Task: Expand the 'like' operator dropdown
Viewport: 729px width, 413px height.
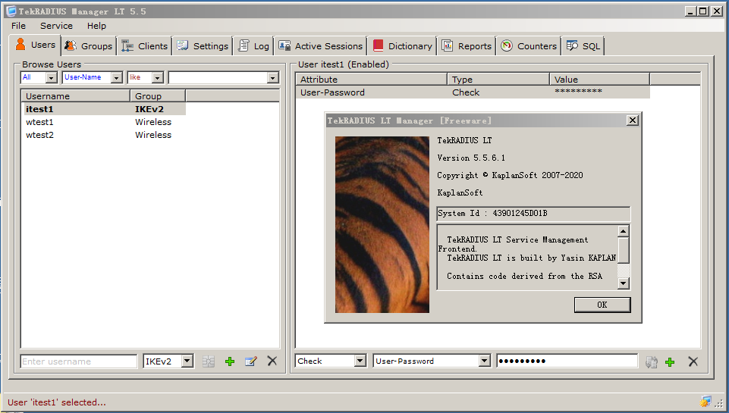Action: (158, 78)
